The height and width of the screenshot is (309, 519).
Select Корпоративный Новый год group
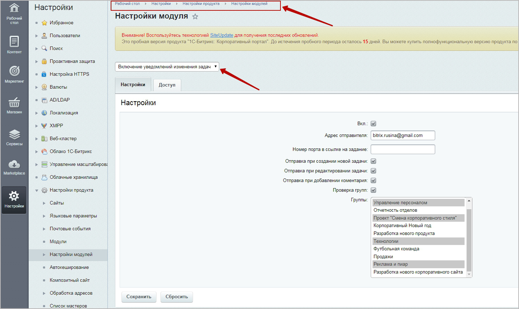[x=418, y=226]
